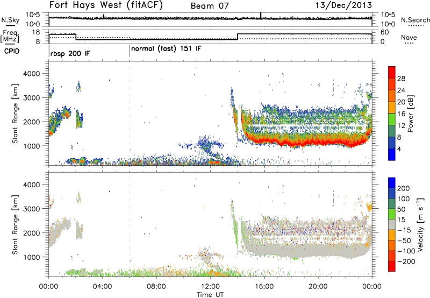
Task: Click the '4000' tick of the power panel
Action: [31, 74]
